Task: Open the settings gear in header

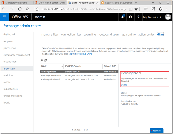Action: pos(130,17)
